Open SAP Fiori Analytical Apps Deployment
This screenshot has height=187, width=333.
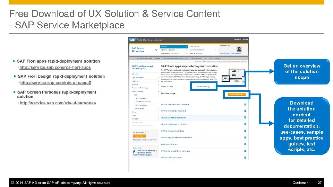click(173, 111)
